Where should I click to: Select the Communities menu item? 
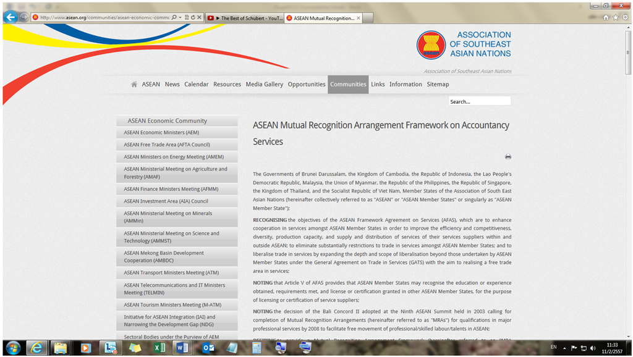[x=348, y=85]
